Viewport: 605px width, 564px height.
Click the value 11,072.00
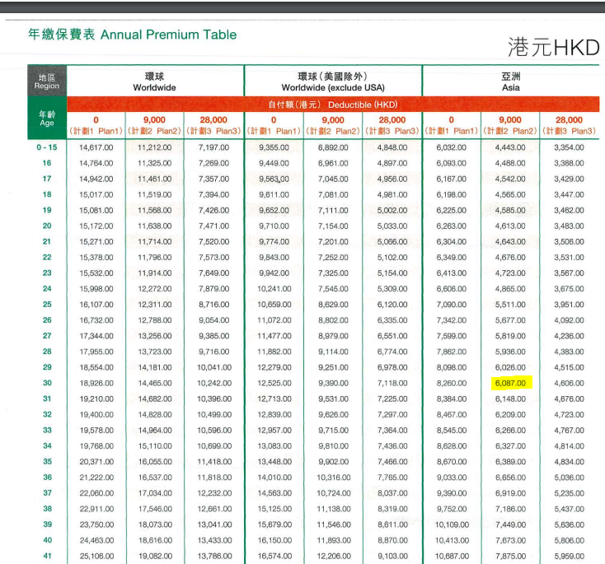(x=274, y=320)
